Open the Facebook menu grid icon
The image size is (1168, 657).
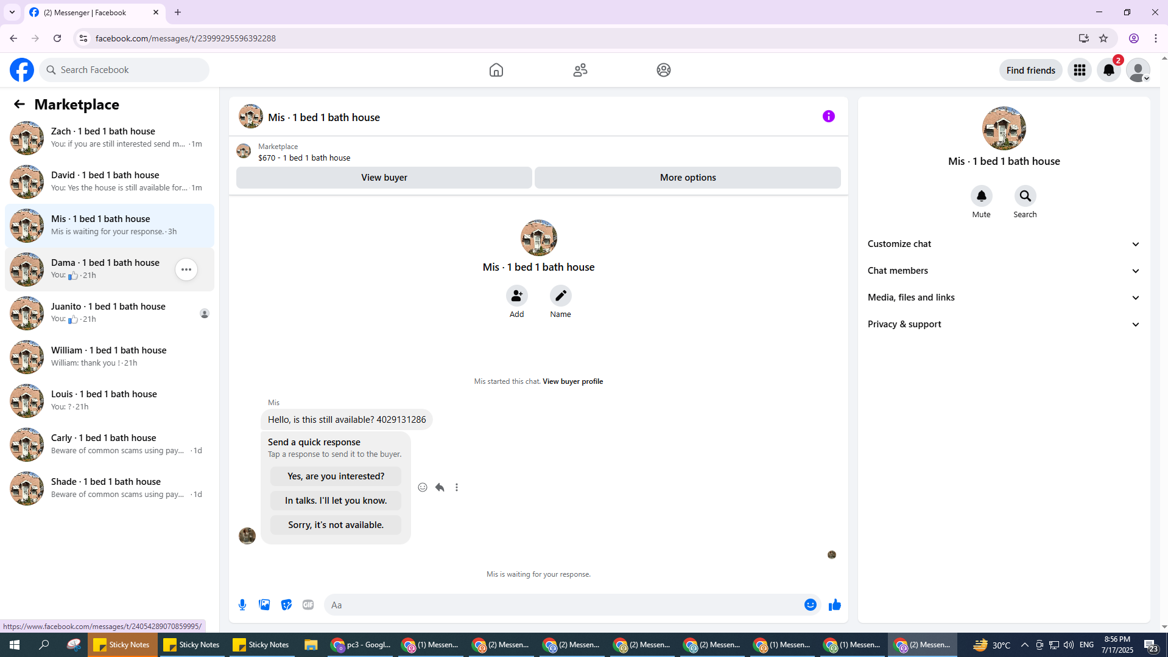1080,70
